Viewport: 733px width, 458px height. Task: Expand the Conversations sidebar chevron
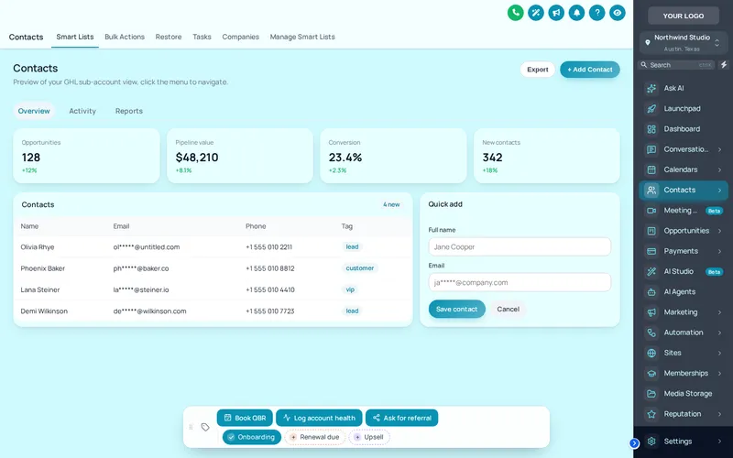(x=719, y=149)
